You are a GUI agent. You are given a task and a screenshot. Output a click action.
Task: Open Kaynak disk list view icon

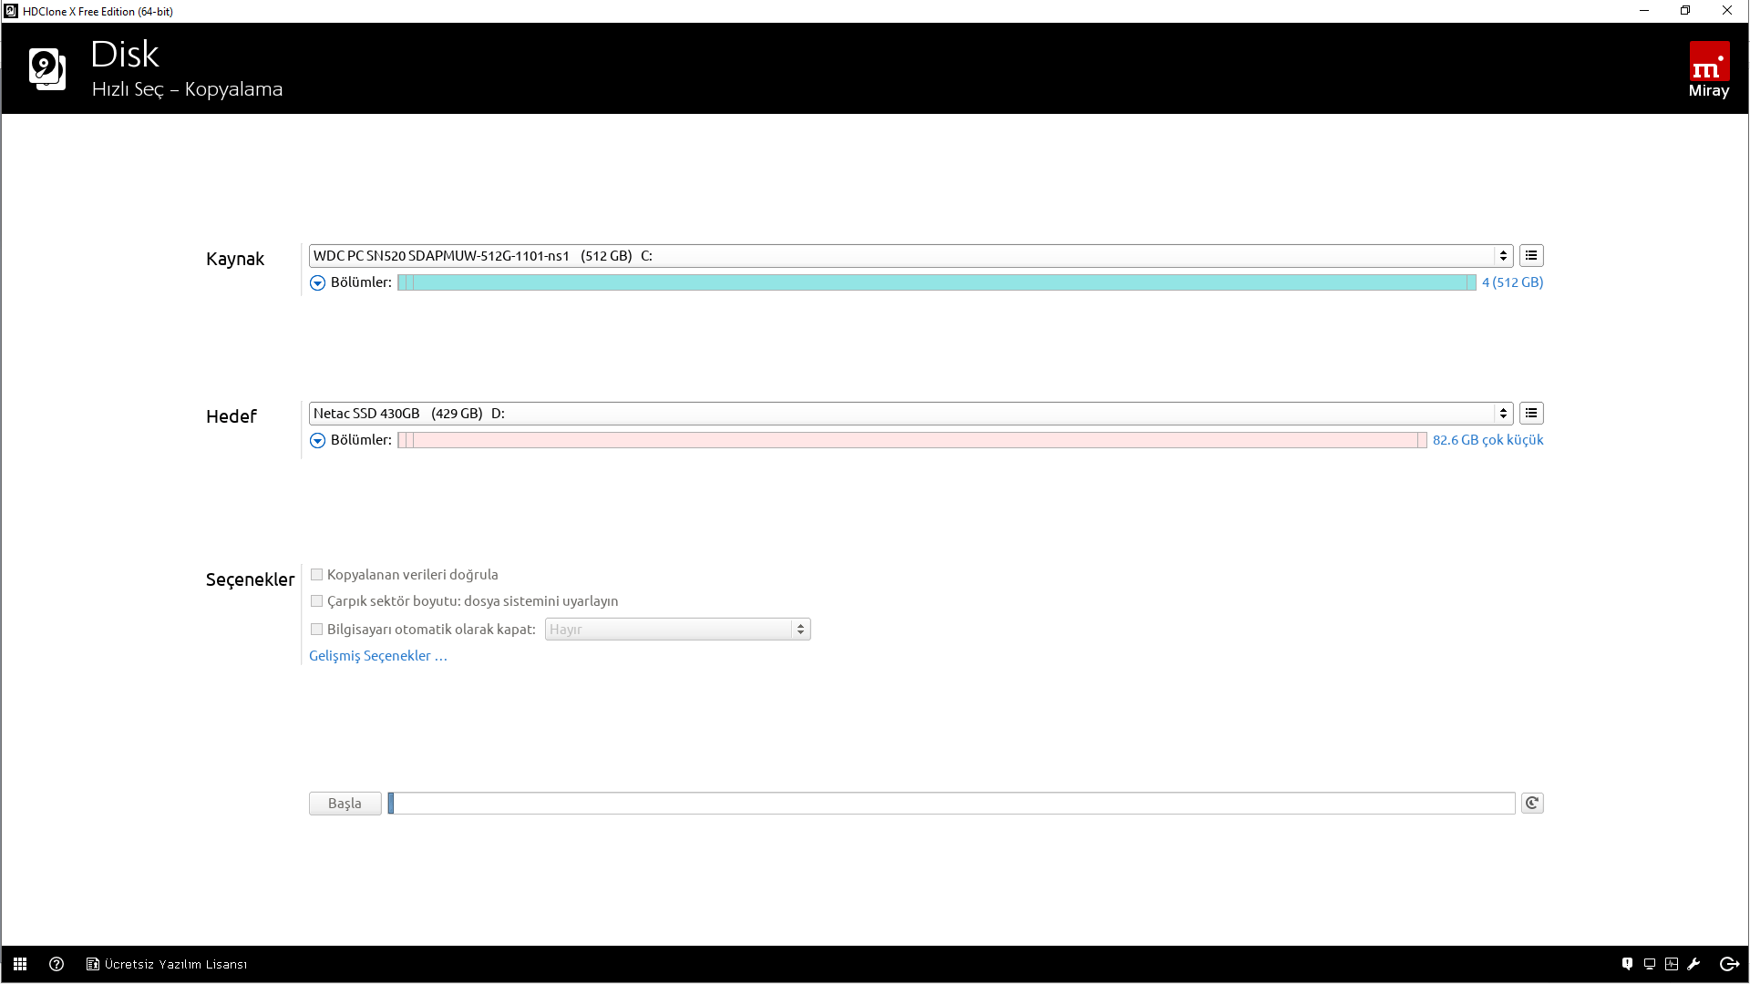(x=1531, y=256)
